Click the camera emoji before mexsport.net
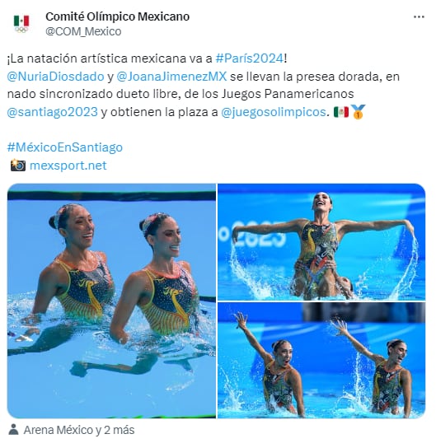 coord(18,166)
